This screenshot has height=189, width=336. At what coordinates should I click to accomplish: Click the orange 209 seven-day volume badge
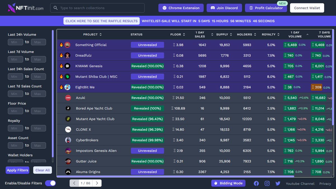pos(316,87)
